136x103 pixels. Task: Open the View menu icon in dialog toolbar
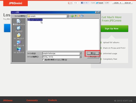click(82, 16)
